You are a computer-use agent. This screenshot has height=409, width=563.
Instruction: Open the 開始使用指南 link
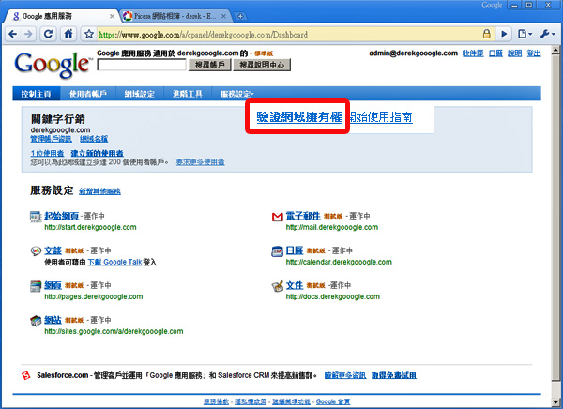(x=381, y=117)
